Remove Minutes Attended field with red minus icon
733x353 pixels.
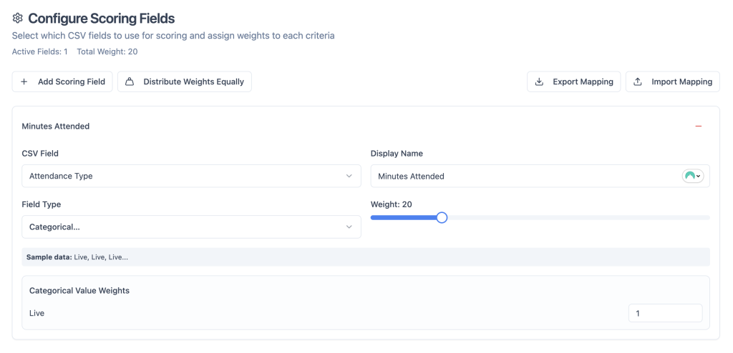pyautogui.click(x=698, y=126)
